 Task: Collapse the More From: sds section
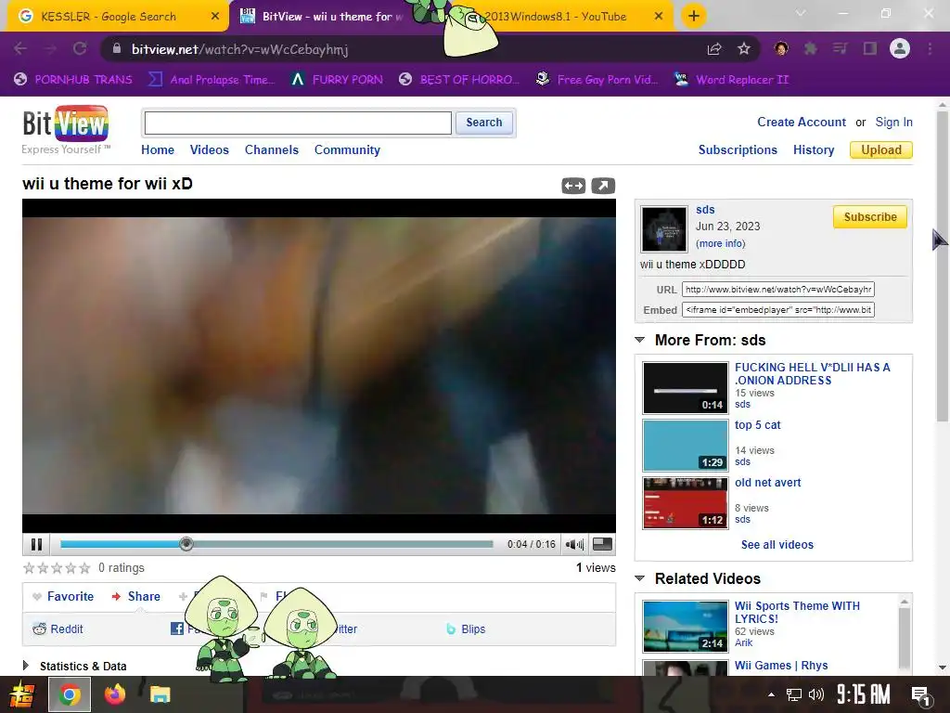(x=640, y=340)
